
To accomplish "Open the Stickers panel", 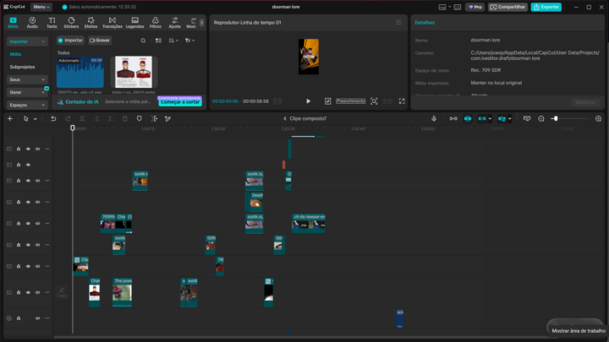I will pos(71,23).
